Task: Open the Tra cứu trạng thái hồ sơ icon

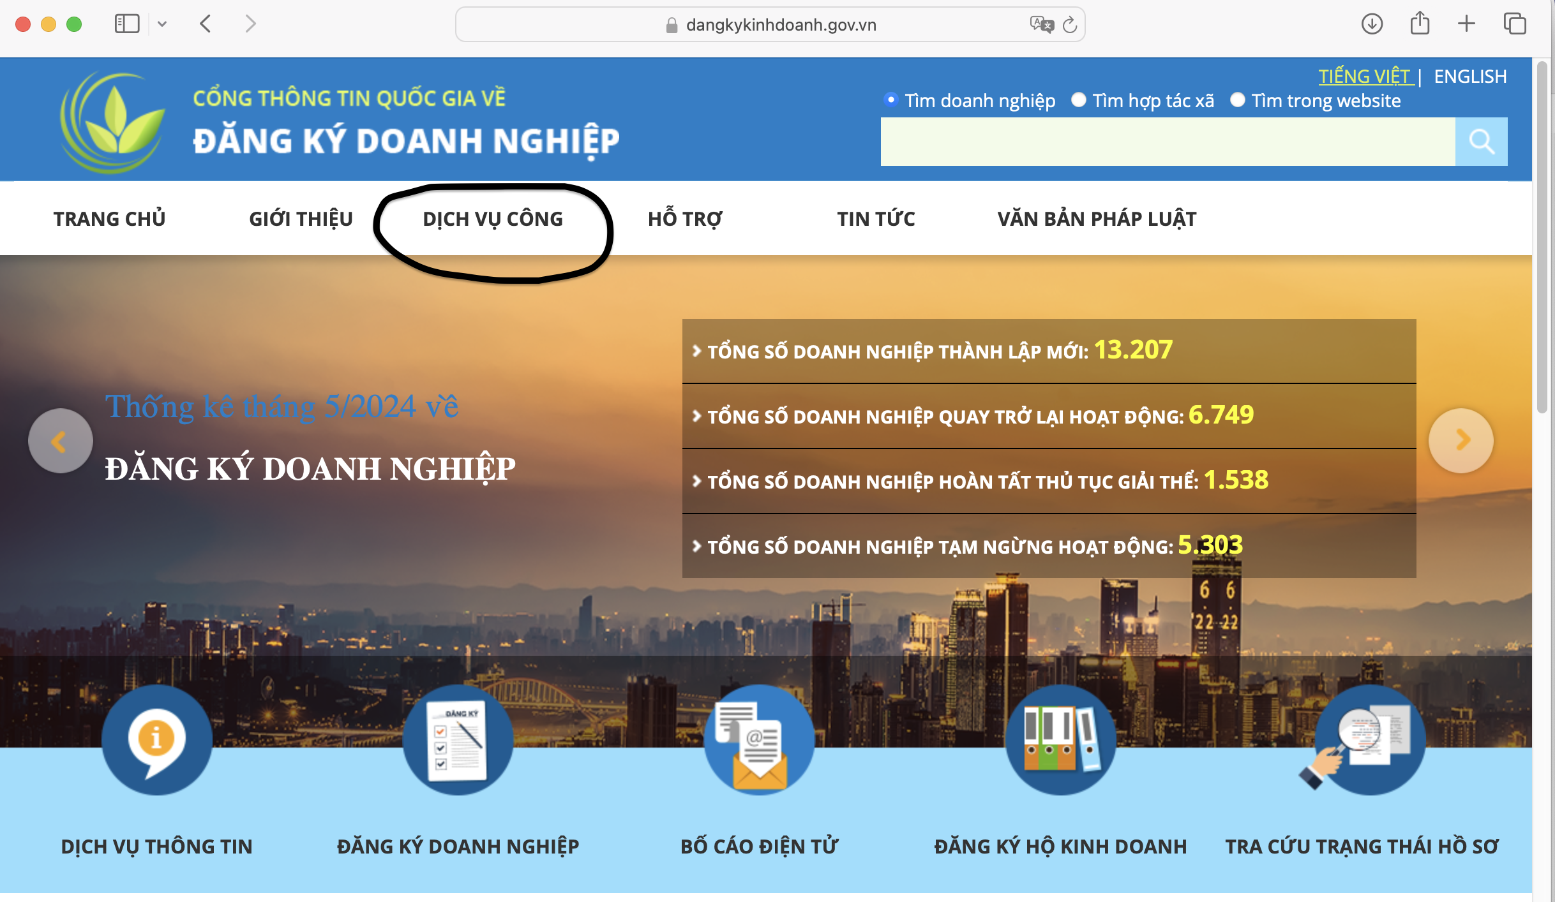Action: tap(1369, 740)
